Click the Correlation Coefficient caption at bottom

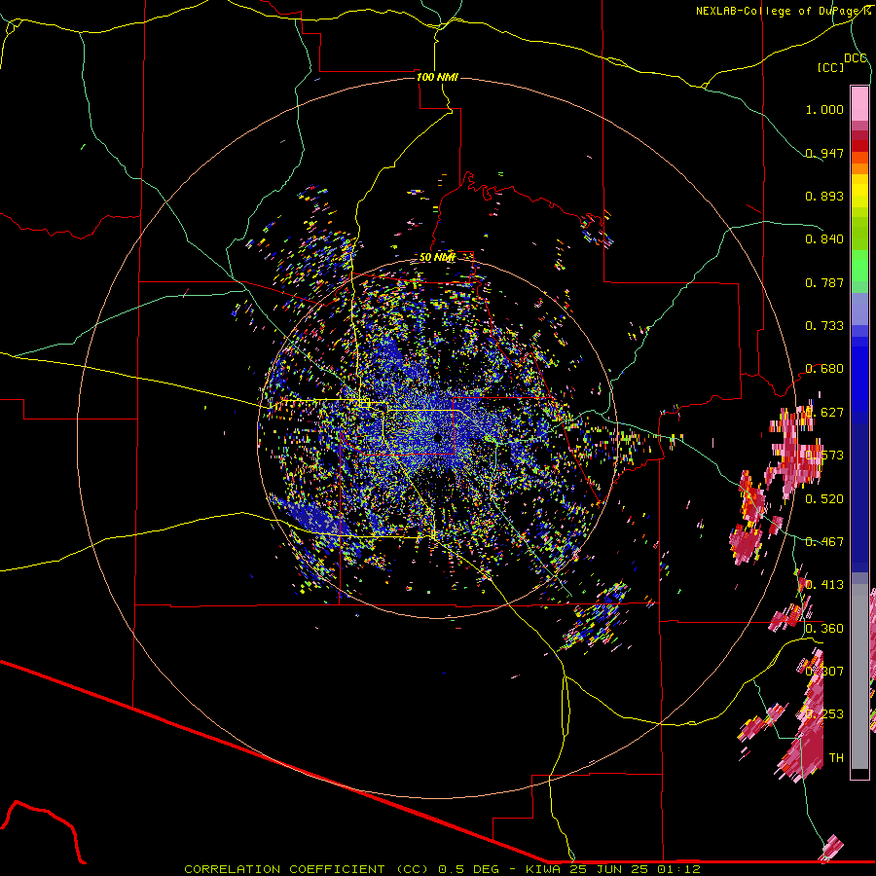tap(442, 869)
